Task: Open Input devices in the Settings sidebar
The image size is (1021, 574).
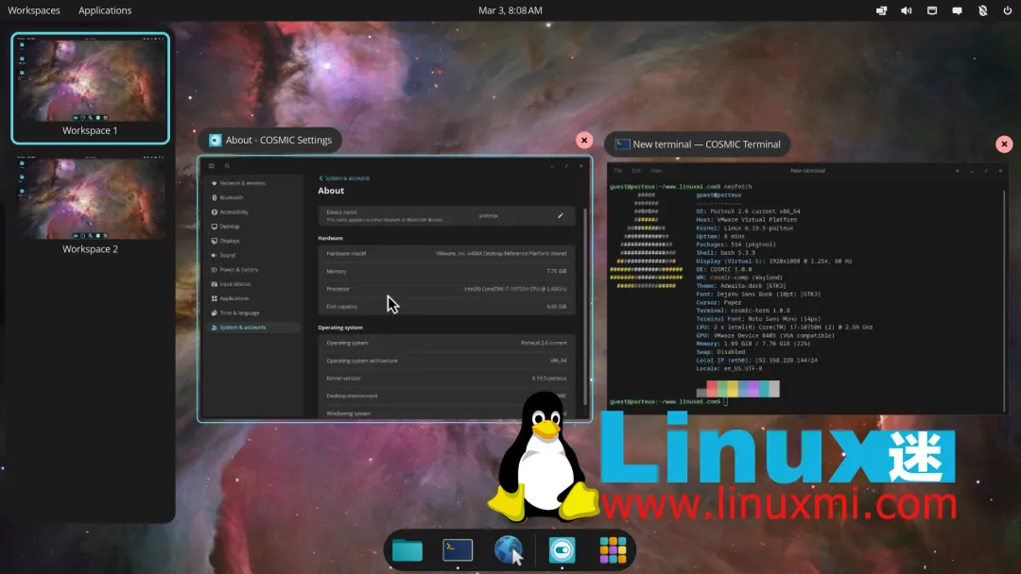Action: pos(251,284)
